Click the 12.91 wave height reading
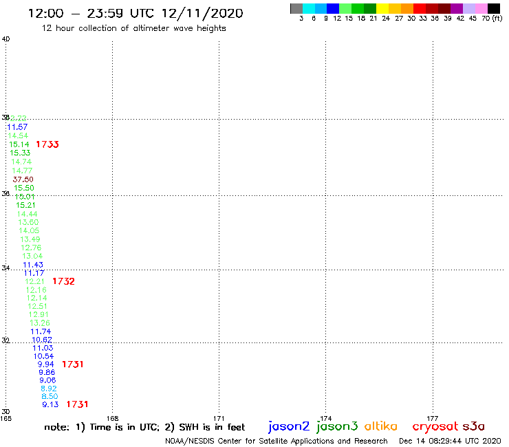The width and height of the screenshot is (509, 447). click(39, 314)
